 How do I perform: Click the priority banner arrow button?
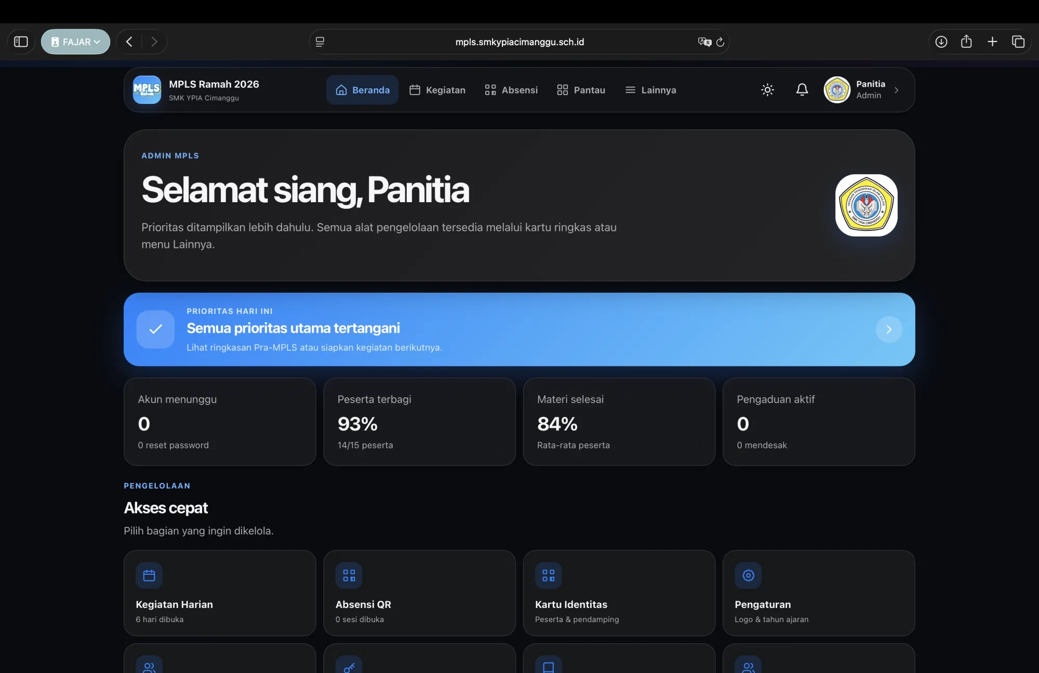[889, 329]
